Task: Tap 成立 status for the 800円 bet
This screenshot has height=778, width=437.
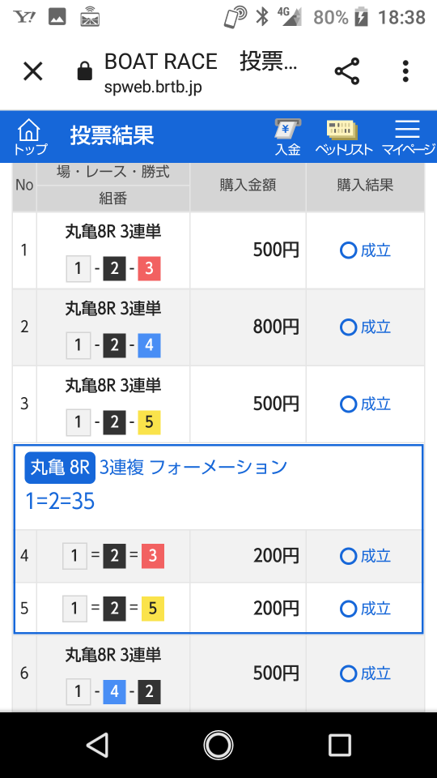Action: [x=365, y=327]
